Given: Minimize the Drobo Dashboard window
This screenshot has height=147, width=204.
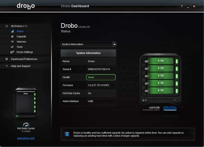Looking at the screenshot, I should pos(188,6).
